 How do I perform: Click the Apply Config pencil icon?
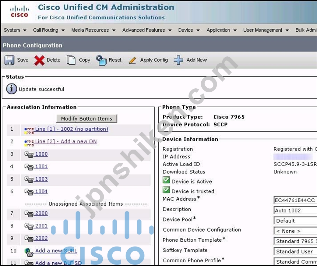coord(133,60)
